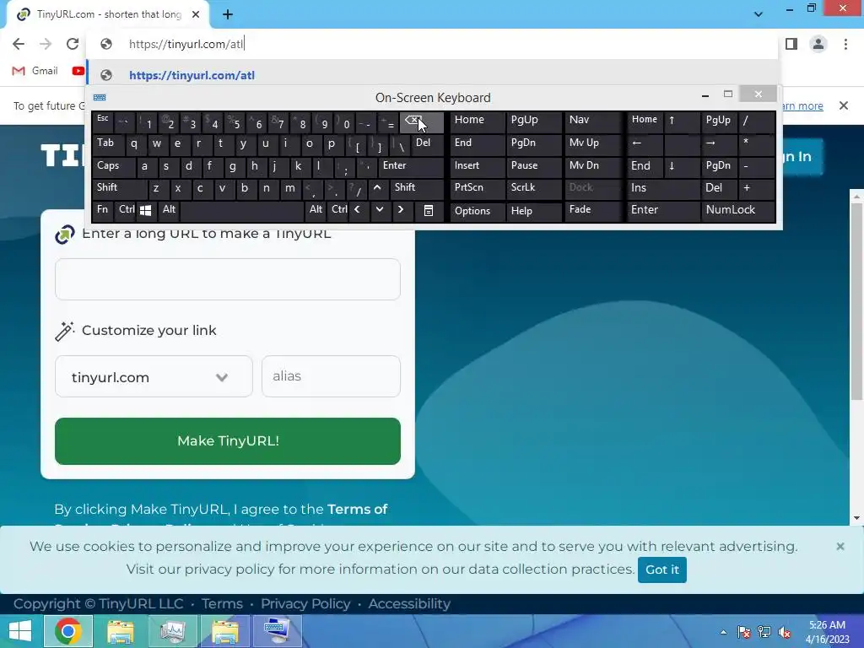Click Chrome icon in the taskbar
This screenshot has height=648, width=864.
68,631
